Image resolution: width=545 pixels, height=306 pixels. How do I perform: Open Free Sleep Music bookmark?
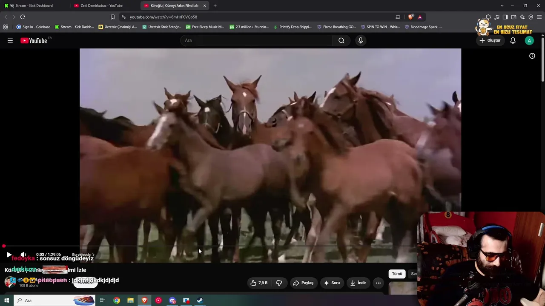205,27
